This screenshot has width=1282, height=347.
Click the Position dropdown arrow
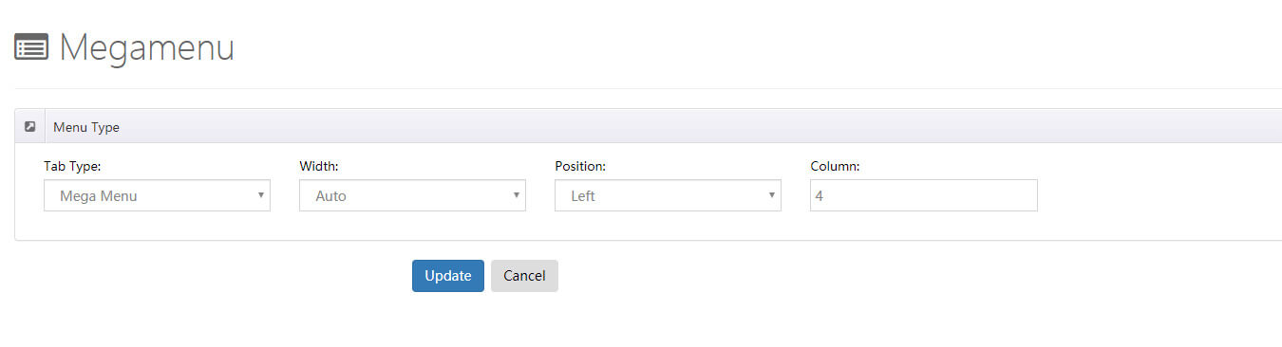[771, 195]
